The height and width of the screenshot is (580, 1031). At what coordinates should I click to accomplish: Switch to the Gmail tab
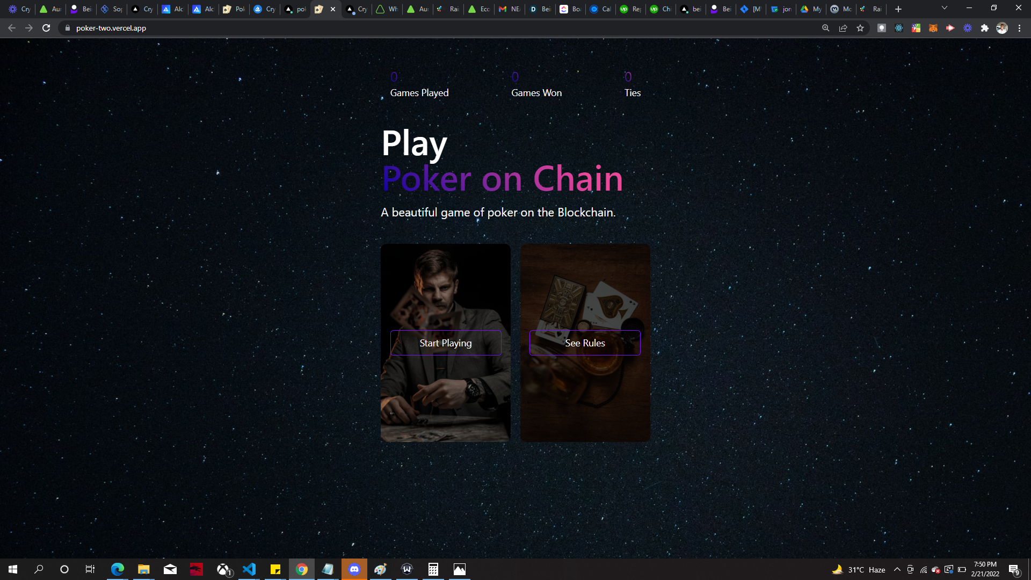tap(509, 9)
